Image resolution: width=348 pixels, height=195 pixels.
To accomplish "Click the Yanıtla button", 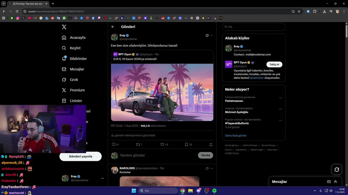I will [206, 155].
